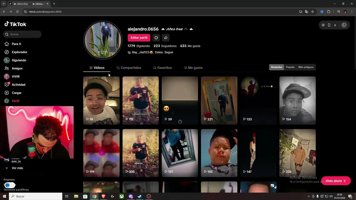The height and width of the screenshot is (200, 356).
Task: Open the Para ti home feed
Action: tap(16, 44)
